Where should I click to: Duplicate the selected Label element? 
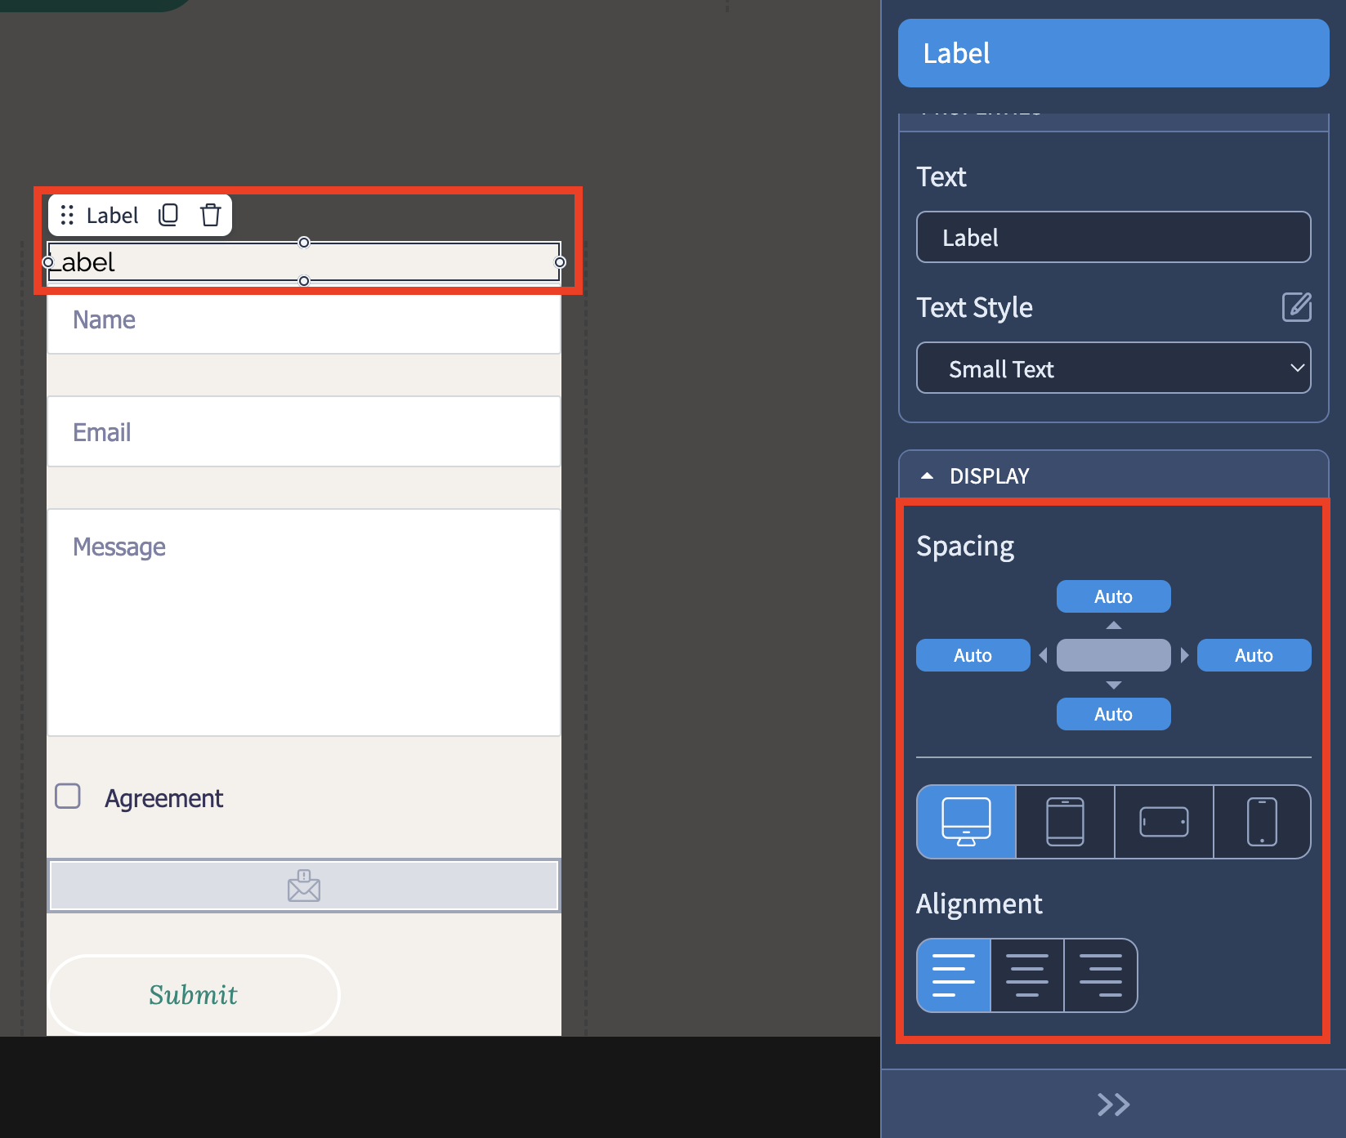point(168,215)
